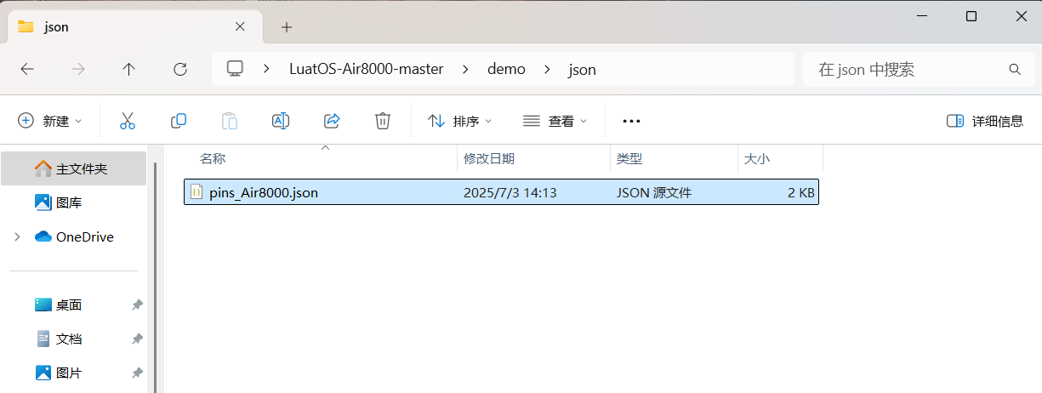This screenshot has height=393, width=1042.
Task: Click the folder icon on json tab
Action: click(26, 26)
